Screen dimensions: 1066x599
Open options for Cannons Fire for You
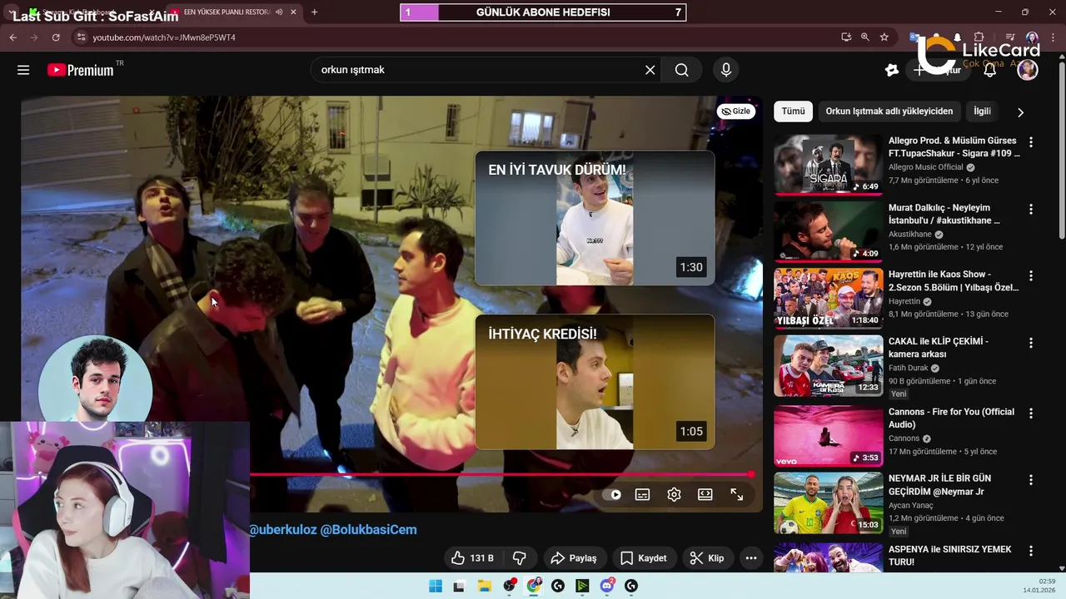[x=1031, y=413]
